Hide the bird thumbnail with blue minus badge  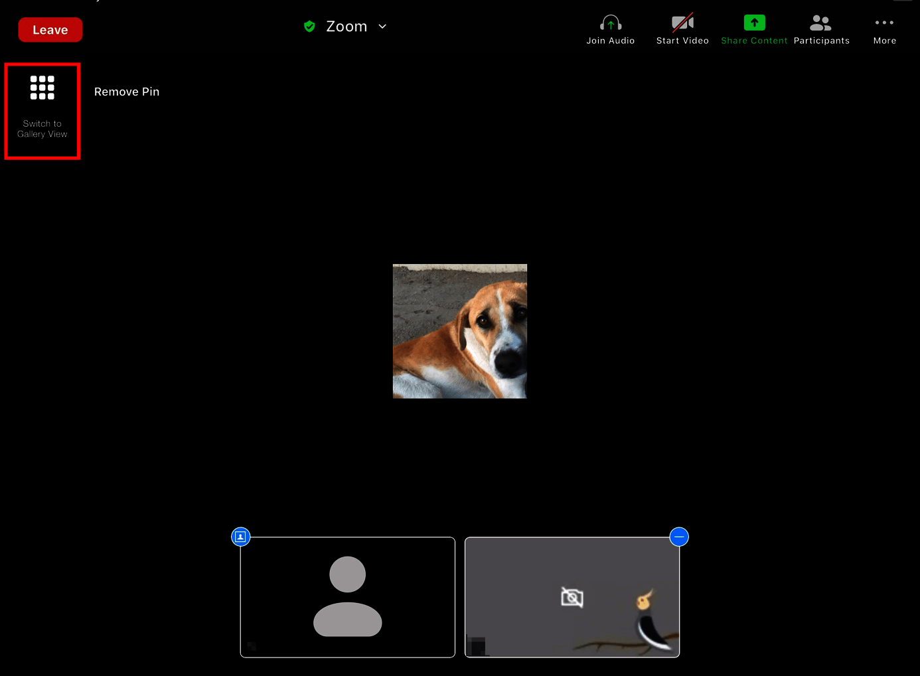[678, 536]
